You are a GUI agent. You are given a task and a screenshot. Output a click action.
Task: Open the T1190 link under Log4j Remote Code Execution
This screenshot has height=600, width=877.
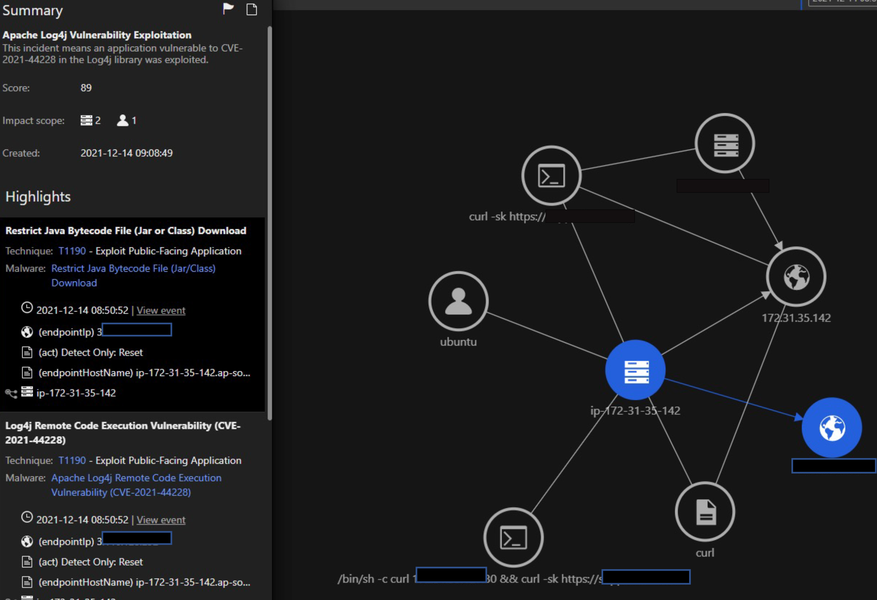pyautogui.click(x=72, y=461)
